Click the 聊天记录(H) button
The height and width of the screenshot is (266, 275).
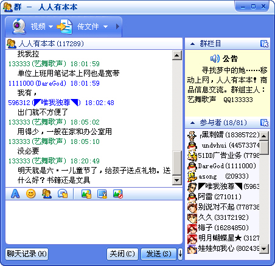coord(27,254)
